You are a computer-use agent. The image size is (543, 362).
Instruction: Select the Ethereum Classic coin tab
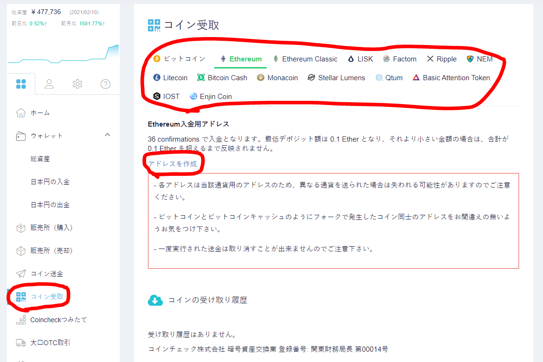coord(305,59)
